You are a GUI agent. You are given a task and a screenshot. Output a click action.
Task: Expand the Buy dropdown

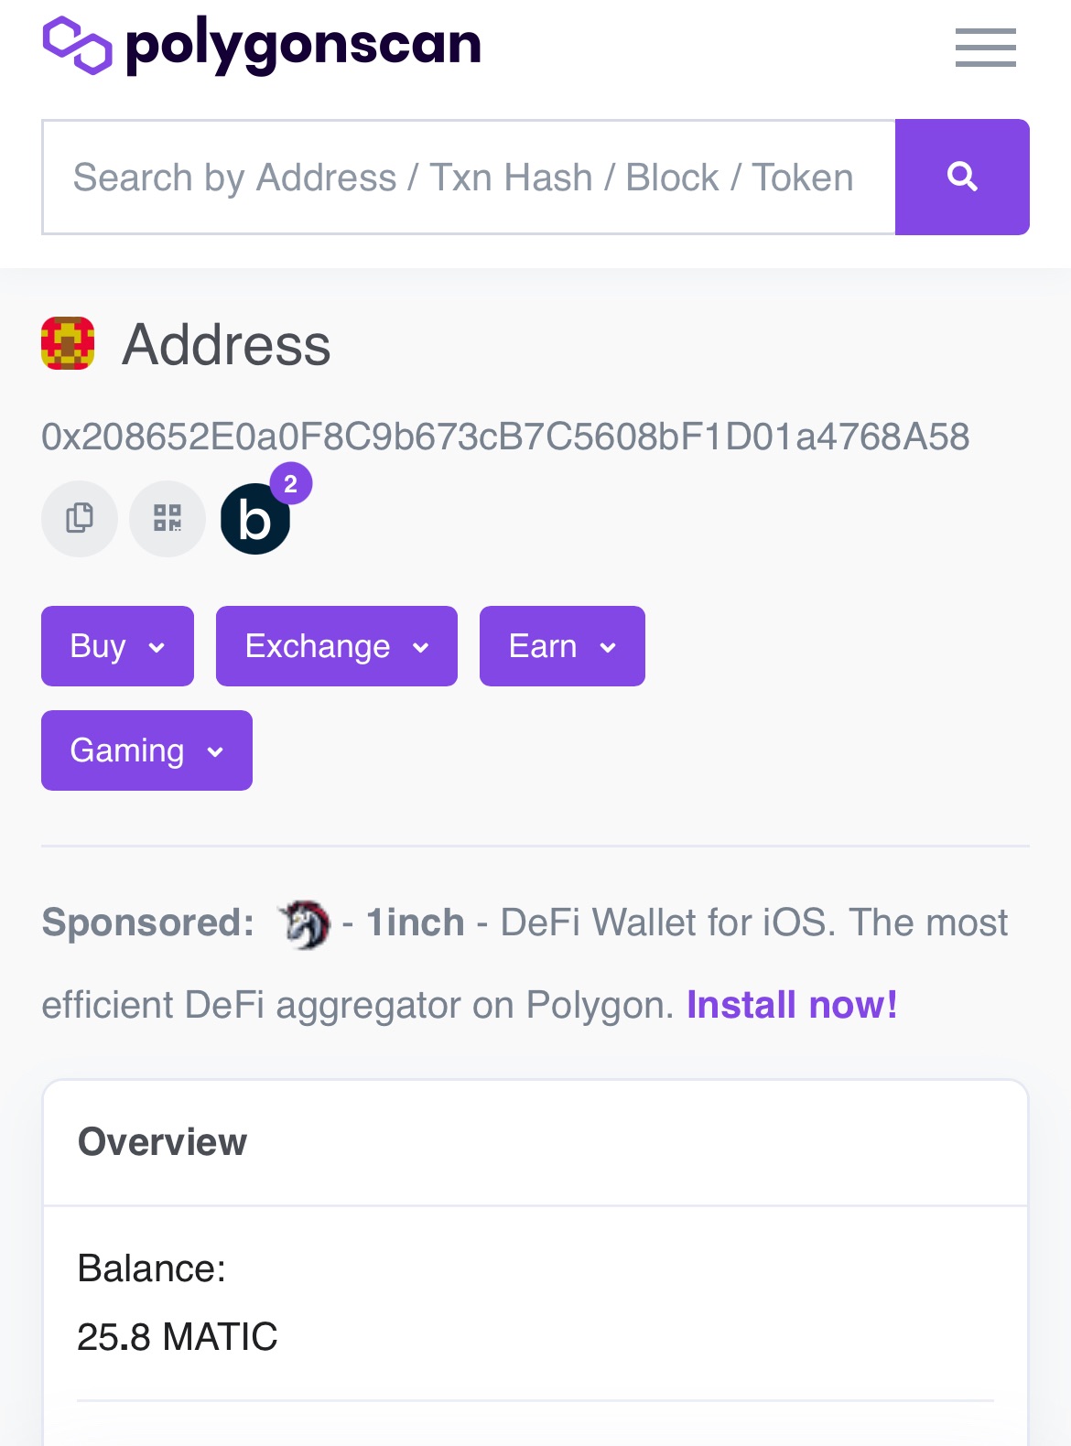(117, 646)
